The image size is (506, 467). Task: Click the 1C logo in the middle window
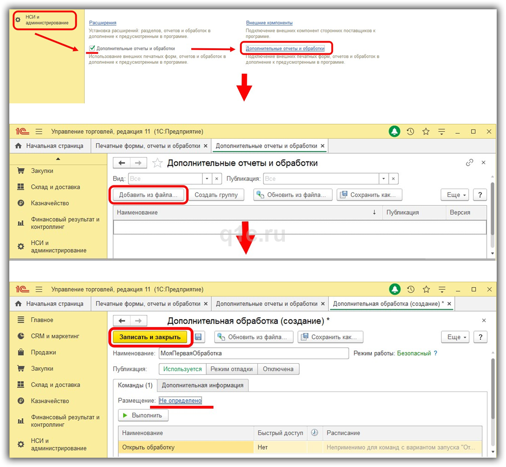[x=22, y=131]
